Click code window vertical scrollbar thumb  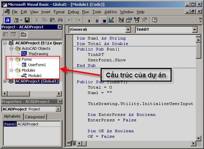[199, 50]
